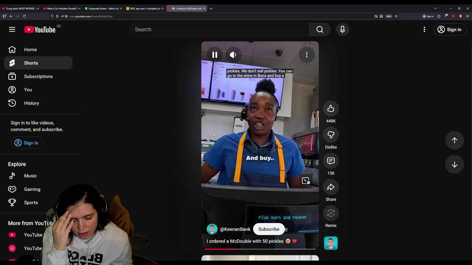
Task: Click the Short title 'I ordered a McDouble'
Action: 251,241
